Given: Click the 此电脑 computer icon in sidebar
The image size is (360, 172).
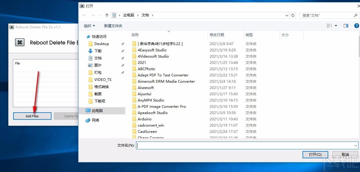Looking at the screenshot, I should [88, 110].
